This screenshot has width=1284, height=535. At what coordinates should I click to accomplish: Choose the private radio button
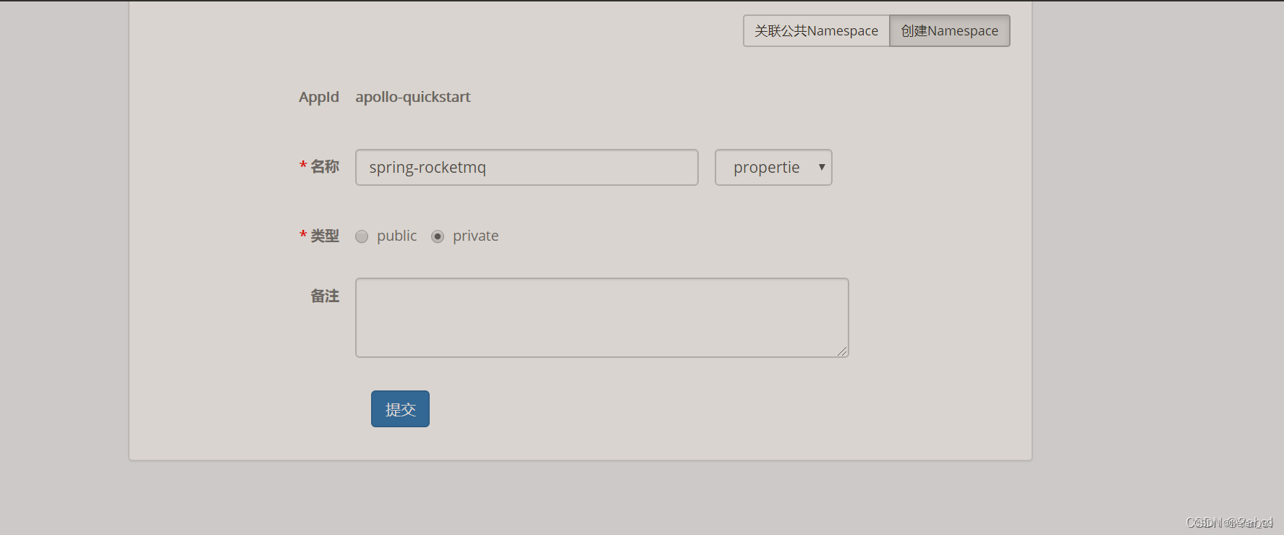tap(438, 236)
